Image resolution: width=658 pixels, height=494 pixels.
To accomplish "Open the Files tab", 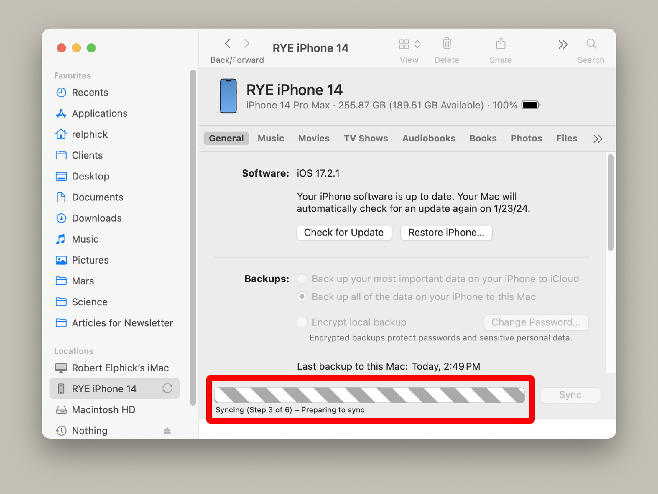I will click(567, 138).
